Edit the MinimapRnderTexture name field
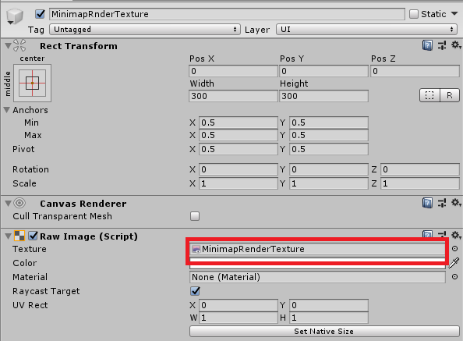The width and height of the screenshot is (463, 341). (x=227, y=14)
